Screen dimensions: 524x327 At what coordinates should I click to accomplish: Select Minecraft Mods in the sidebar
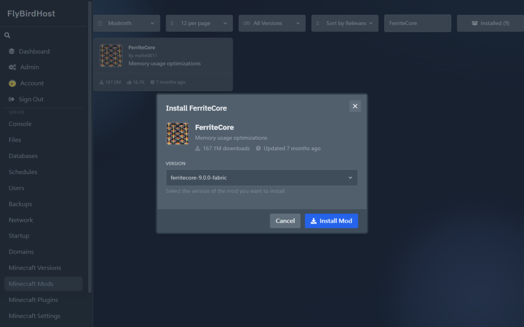pos(44,284)
